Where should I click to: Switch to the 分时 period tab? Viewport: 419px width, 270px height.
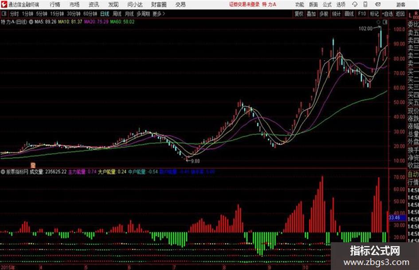click(14, 14)
